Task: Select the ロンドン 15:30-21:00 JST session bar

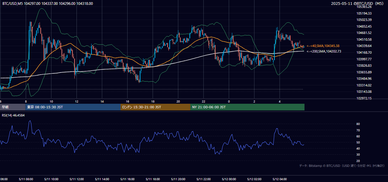Action: (155, 107)
